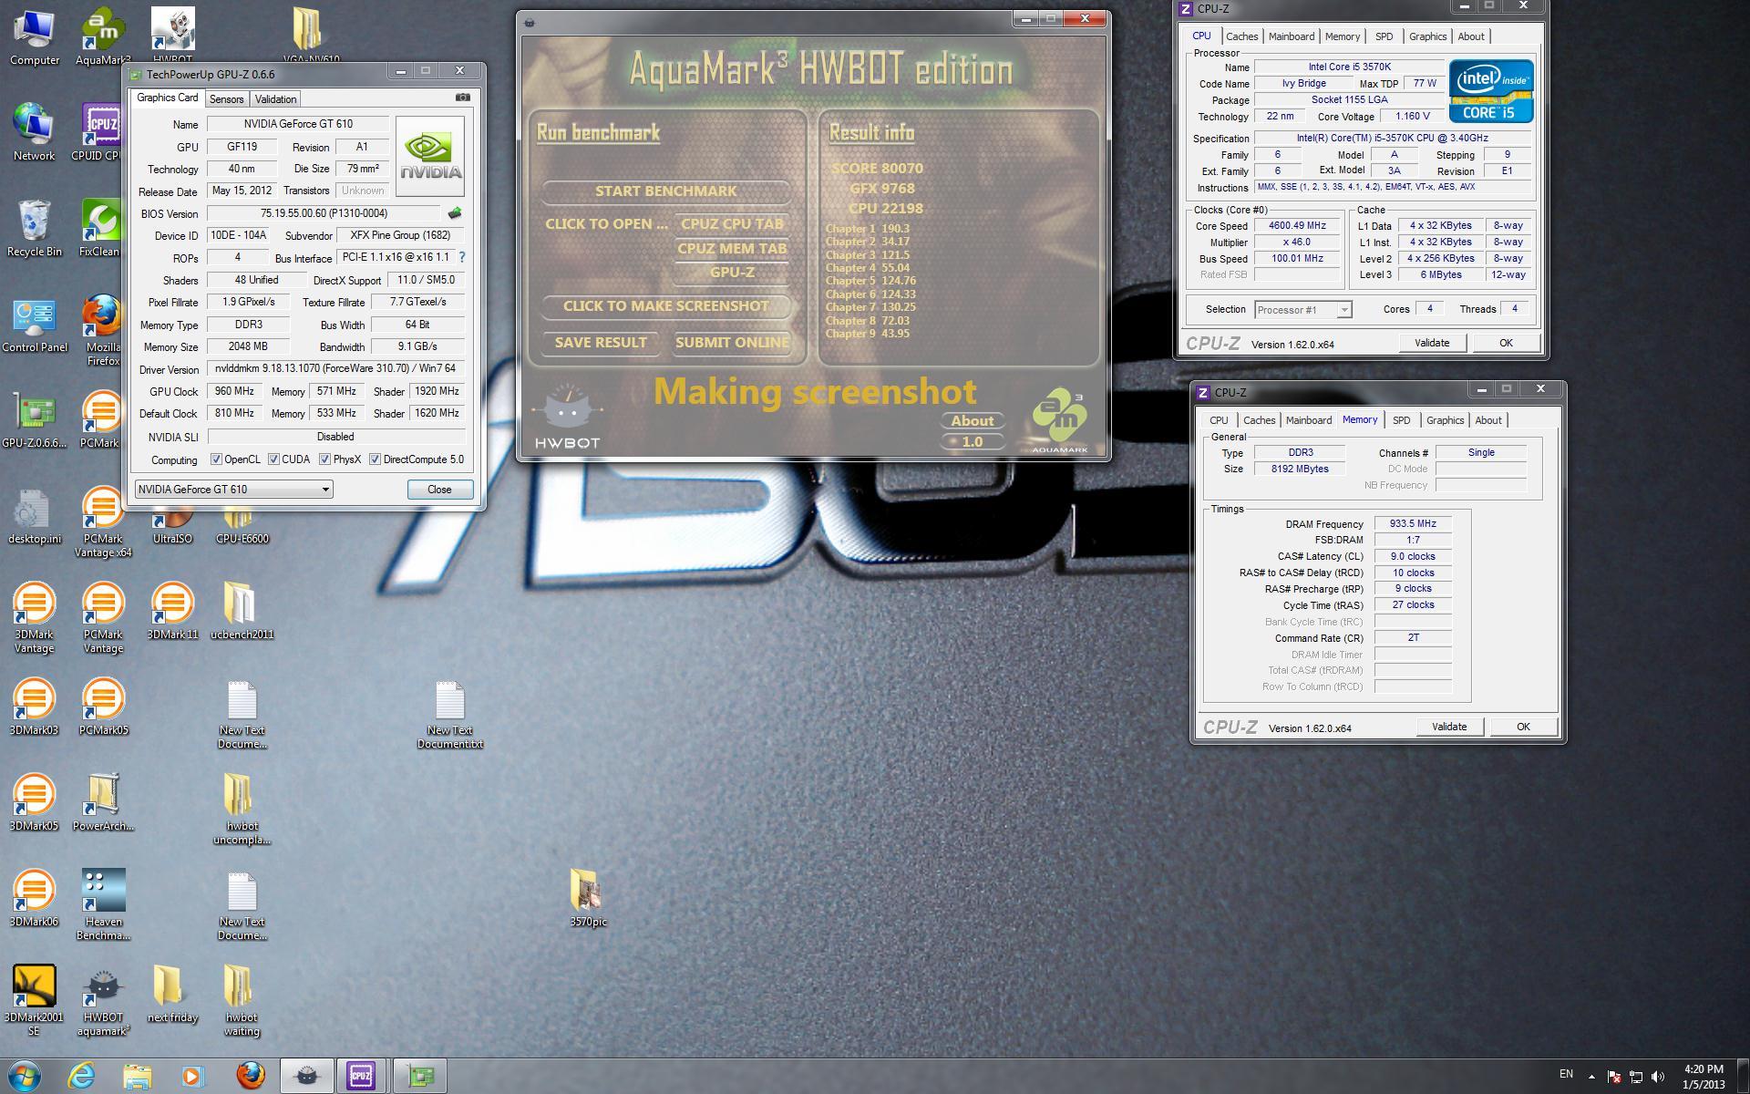The width and height of the screenshot is (1750, 1094).
Task: Open 'hwbot waiting' folder
Action: click(242, 1000)
